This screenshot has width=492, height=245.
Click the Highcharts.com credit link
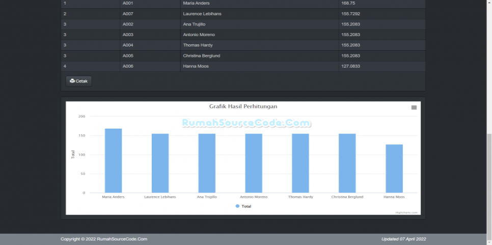407,212
